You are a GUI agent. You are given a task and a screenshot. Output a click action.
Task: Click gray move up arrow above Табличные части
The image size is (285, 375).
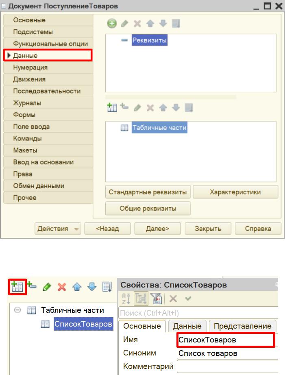(163, 108)
